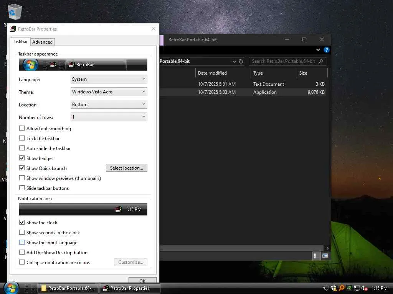393x294 pixels.
Task: Enable Allow font smoothing checkbox
Action: tap(22, 128)
